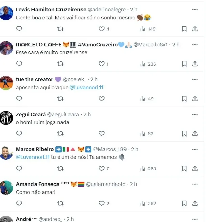Screen dimensions: 206x222
Task: Retweet MARCELO CAFFE's post
Action: click(x=60, y=64)
